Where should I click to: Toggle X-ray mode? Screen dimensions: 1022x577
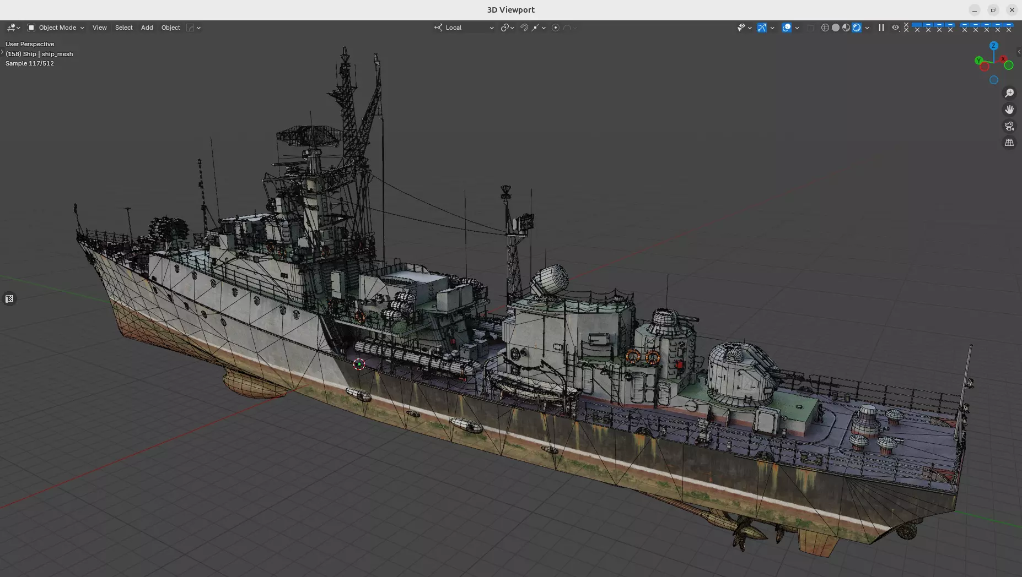click(x=811, y=28)
